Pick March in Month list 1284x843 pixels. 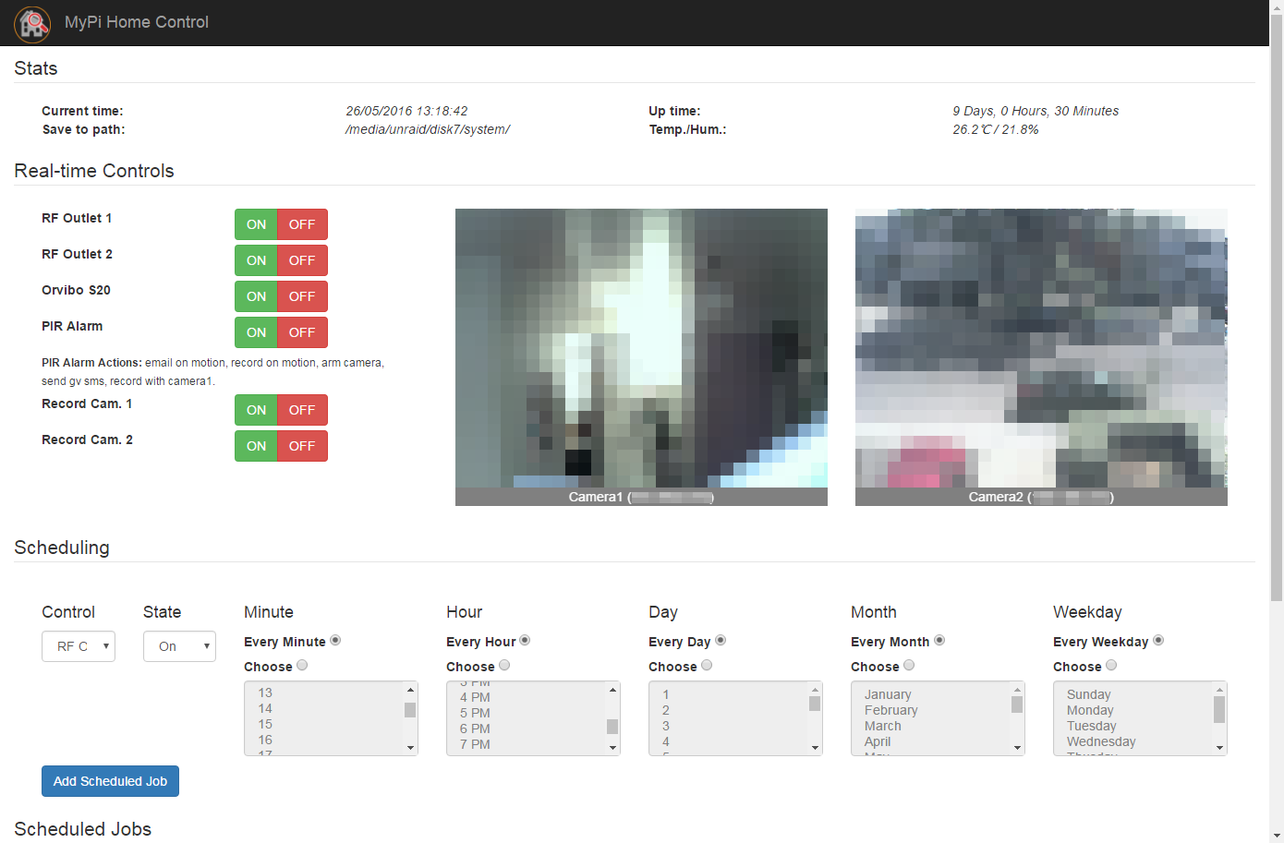(931, 726)
